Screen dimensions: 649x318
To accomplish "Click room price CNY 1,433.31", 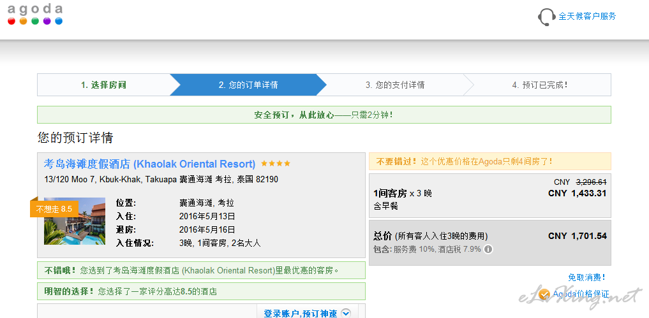I will pos(578,193).
